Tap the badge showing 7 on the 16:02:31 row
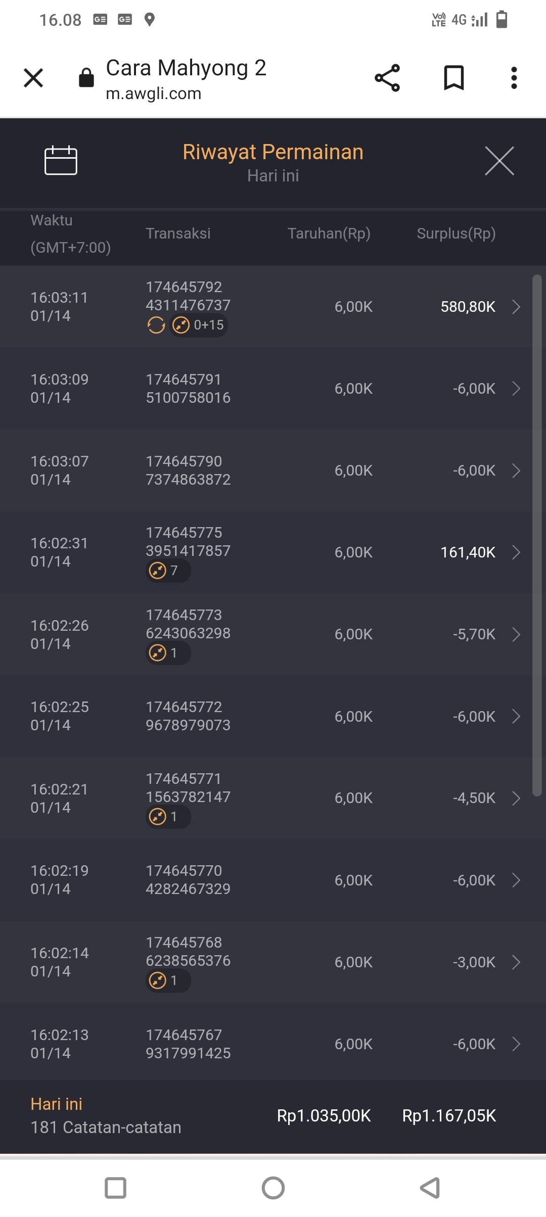The height and width of the screenshot is (1217, 546). [x=168, y=571]
